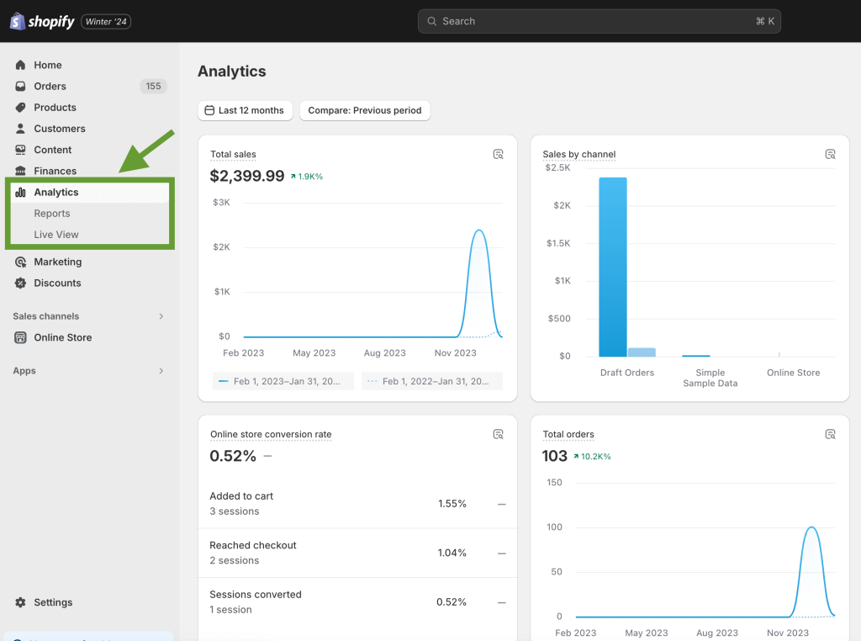Open the Last 12 months date picker
This screenshot has height=641, width=861.
coord(245,110)
